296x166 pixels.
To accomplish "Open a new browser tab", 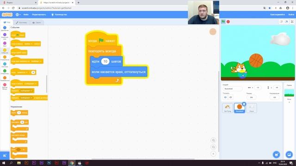I will pos(78,3).
